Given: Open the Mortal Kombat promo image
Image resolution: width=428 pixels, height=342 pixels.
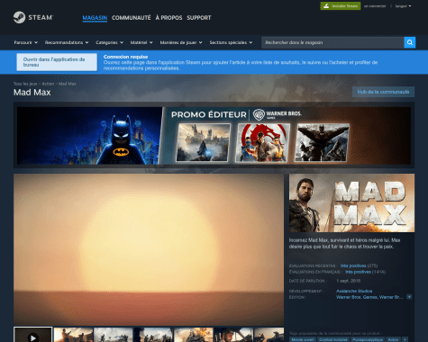Looking at the screenshot, I should [263, 142].
